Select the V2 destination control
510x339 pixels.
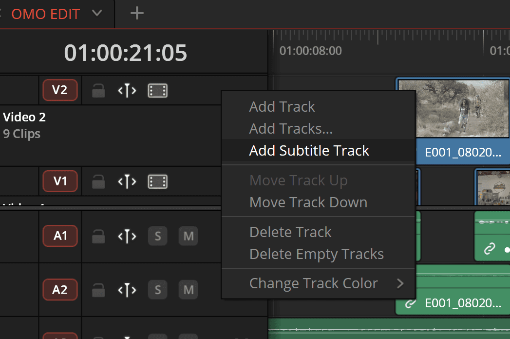coord(60,90)
